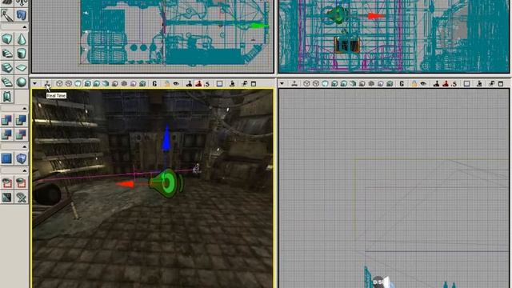Activate the blue Texture Alignment mode tool

pos(22,15)
